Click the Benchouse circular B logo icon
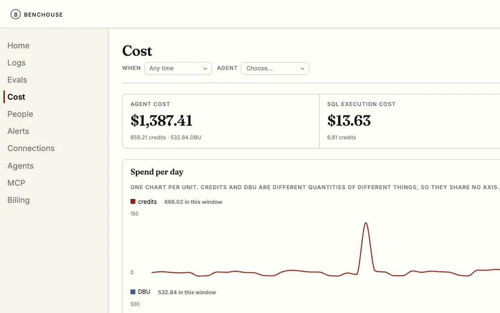The width and height of the screenshot is (500, 313). pos(15,14)
